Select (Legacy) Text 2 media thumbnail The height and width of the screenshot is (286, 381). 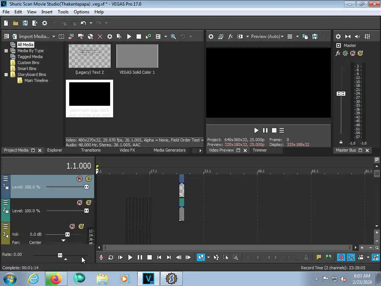(90, 56)
